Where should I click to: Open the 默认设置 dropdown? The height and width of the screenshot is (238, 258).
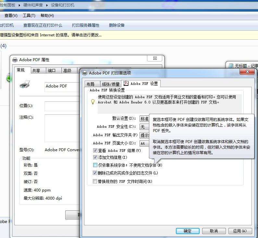[x=144, y=118]
